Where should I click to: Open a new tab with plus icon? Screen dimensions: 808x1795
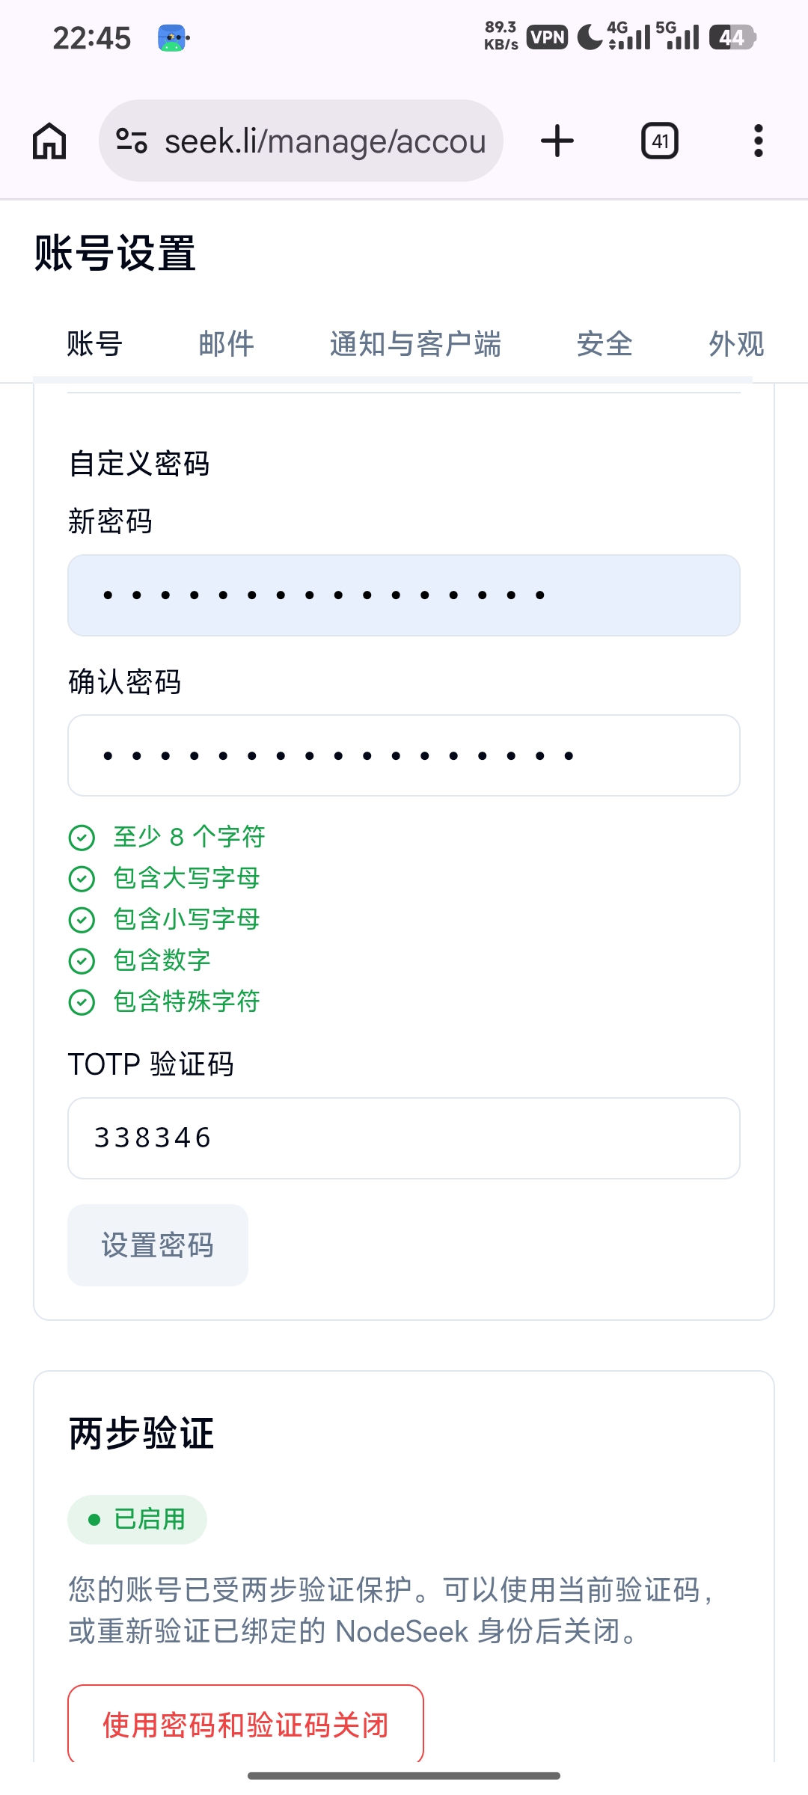click(557, 141)
